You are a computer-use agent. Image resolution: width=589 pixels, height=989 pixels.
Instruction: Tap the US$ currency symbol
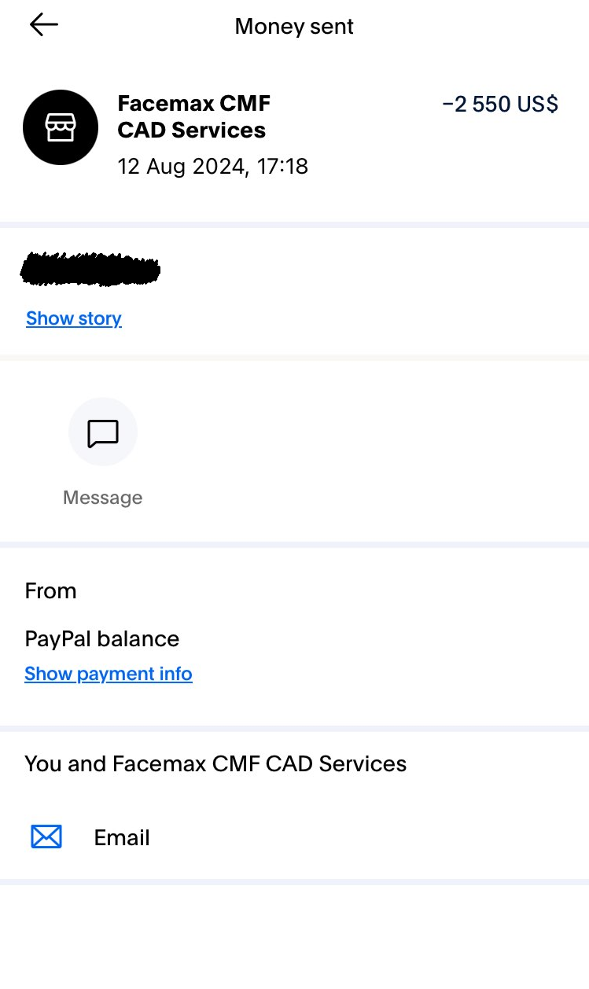(x=539, y=105)
